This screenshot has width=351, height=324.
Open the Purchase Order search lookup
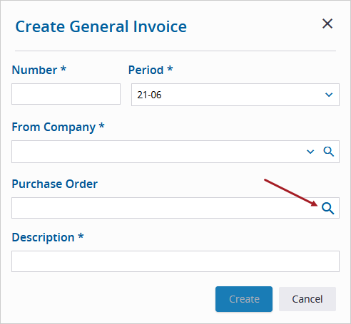pos(328,208)
